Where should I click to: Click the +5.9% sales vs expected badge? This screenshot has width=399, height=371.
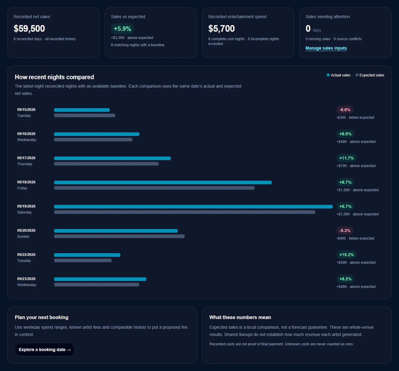coord(122,29)
